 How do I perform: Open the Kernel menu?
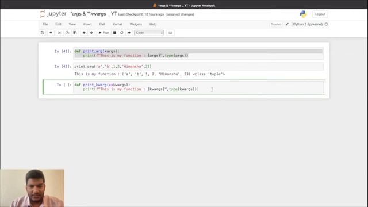tap(117, 24)
